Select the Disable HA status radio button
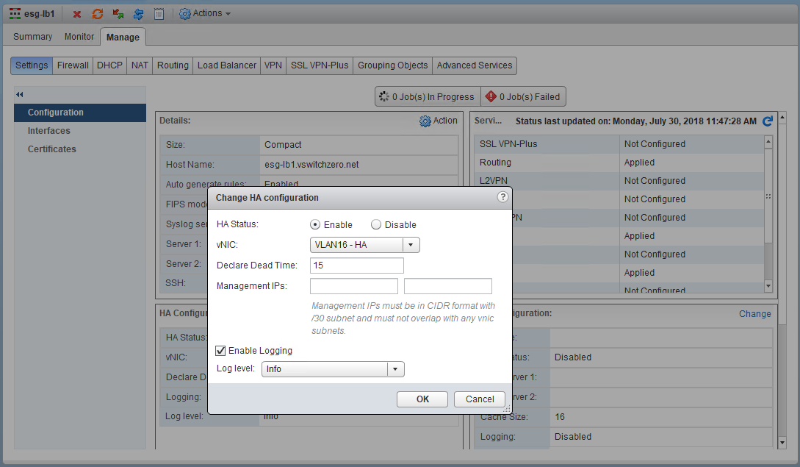This screenshot has width=800, height=467. [x=376, y=225]
